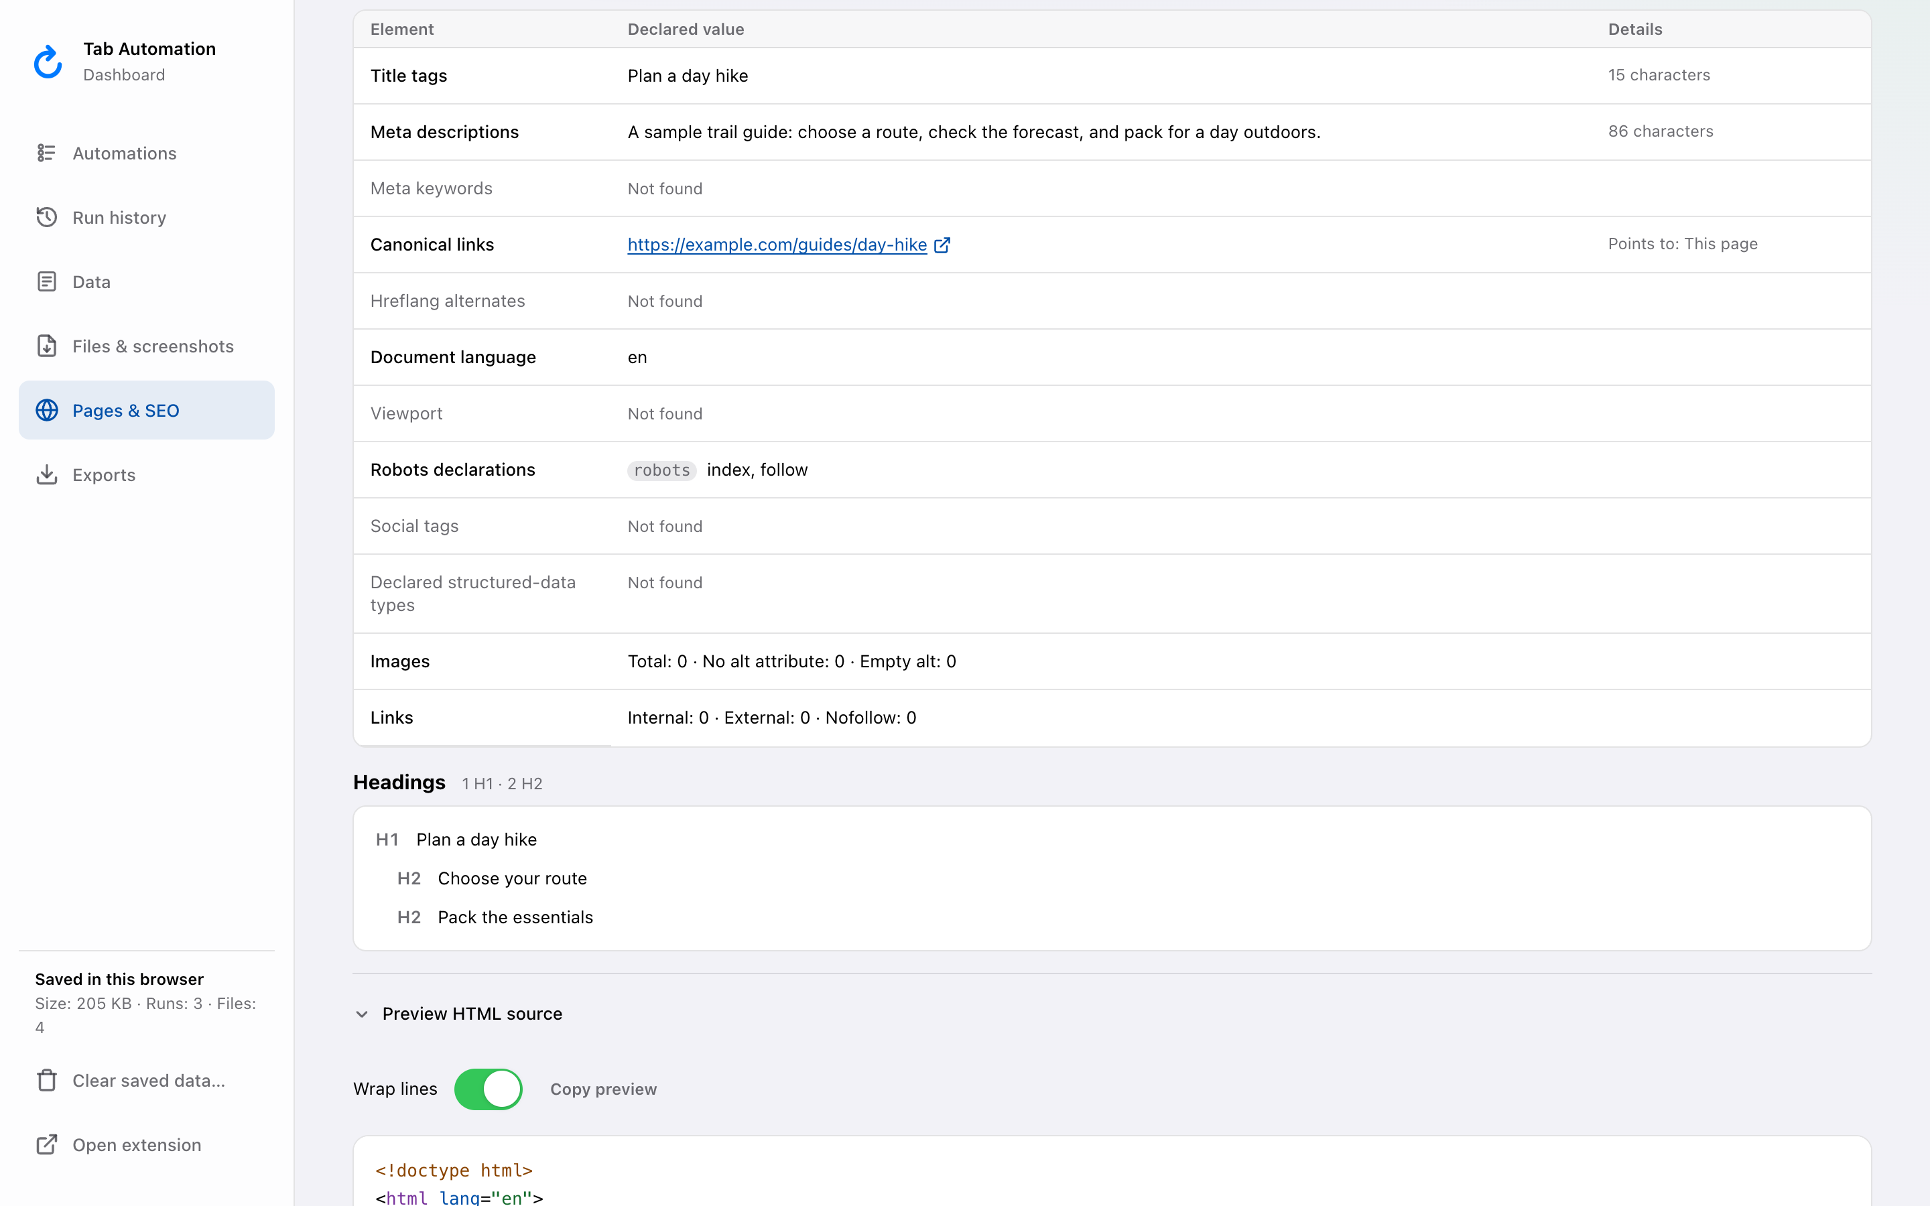Click the trash icon for clearing saved data
Screen dimensions: 1930x1206
[46, 1080]
